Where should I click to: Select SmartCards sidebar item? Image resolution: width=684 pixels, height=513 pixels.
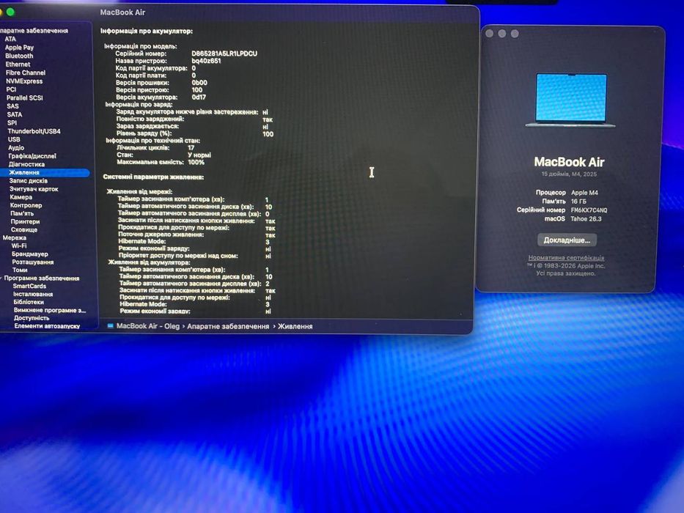(x=29, y=286)
